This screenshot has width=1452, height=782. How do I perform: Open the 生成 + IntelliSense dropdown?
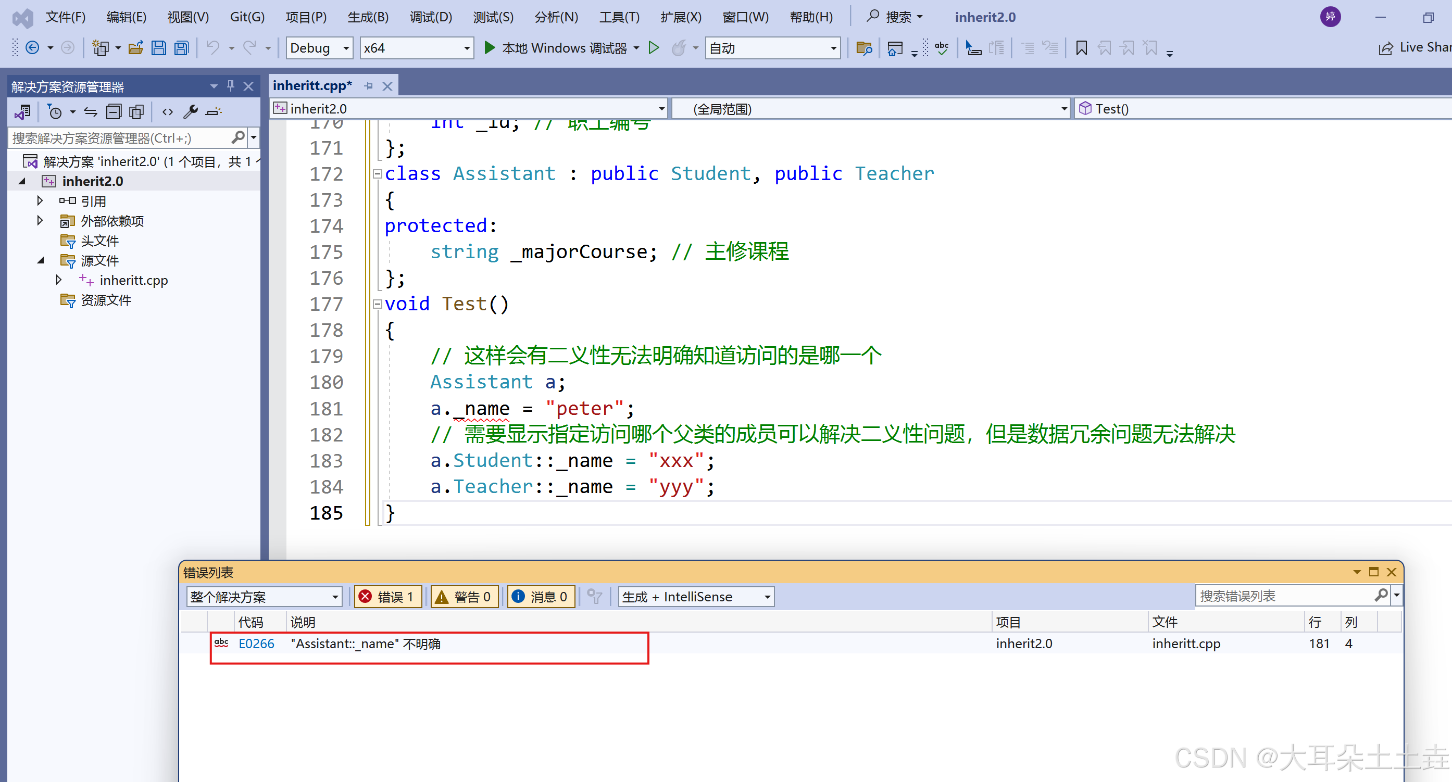[696, 597]
